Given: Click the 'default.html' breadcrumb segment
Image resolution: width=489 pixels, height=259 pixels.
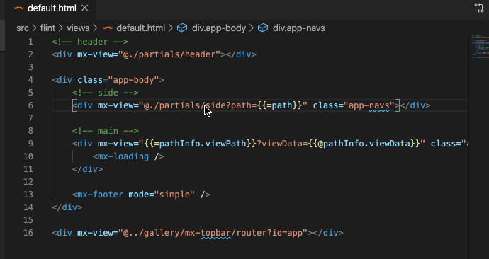Looking at the screenshot, I should point(140,28).
